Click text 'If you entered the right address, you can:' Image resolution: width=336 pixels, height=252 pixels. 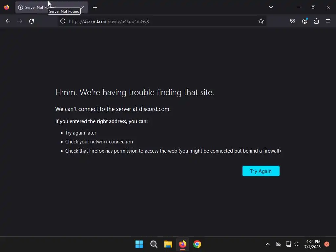101,121
